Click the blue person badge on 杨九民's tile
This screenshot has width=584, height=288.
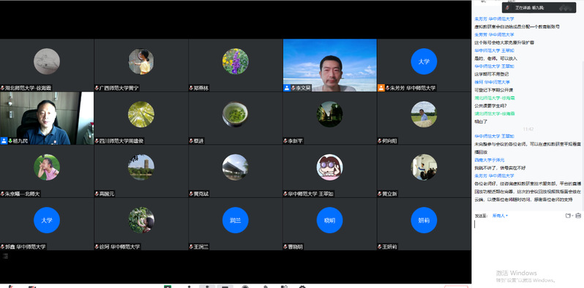point(4,141)
